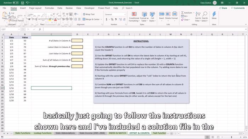248x139 pixels.
Task: Open the Comments pane button
Action: click(238, 8)
